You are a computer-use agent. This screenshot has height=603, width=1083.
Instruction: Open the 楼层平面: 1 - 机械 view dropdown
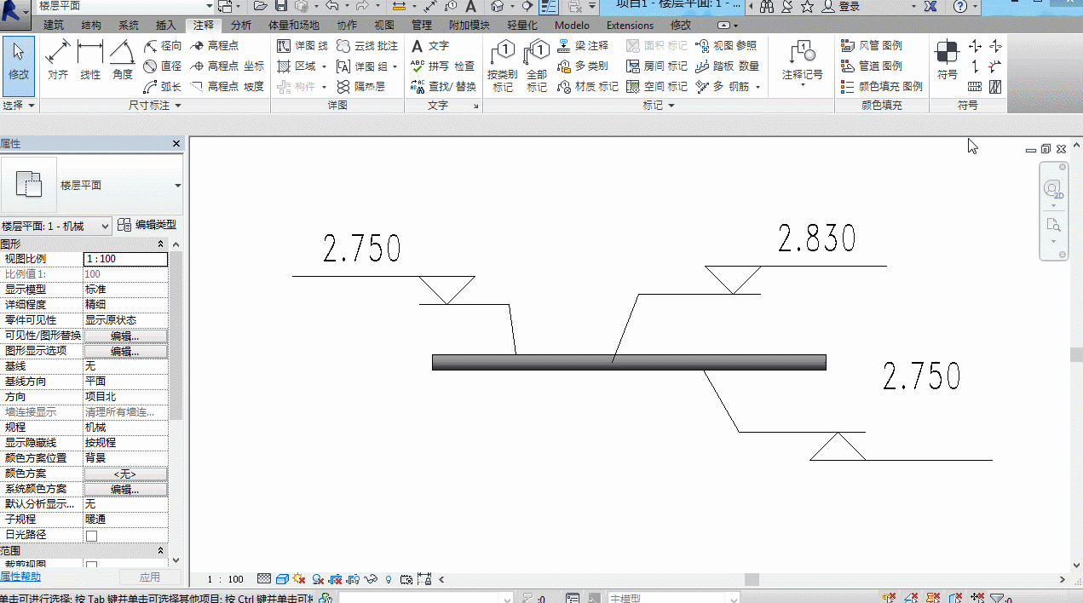[x=56, y=226]
